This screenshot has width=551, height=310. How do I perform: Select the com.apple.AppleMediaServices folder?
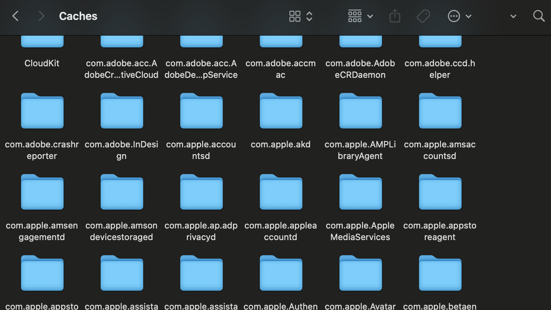[360, 192]
